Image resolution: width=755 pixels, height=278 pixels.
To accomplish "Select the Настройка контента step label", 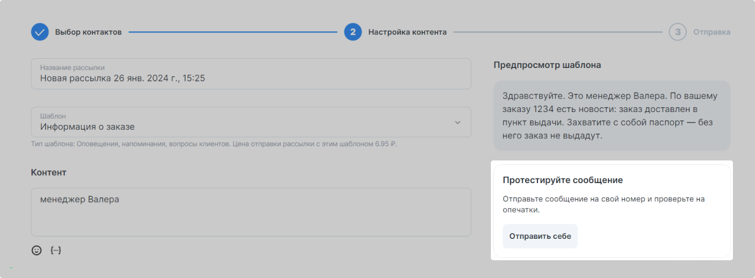I will pos(407,32).
